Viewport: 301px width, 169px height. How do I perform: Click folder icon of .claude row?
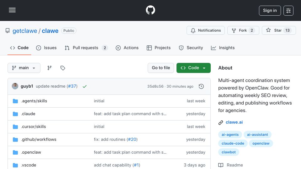[x=15, y=114]
